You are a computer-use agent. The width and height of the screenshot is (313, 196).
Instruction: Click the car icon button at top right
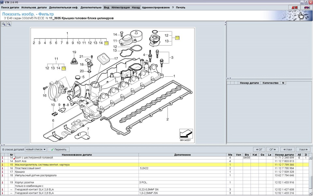pyautogui.click(x=306, y=7)
